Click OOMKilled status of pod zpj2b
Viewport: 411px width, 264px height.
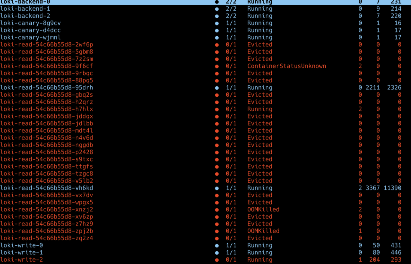click(x=263, y=231)
